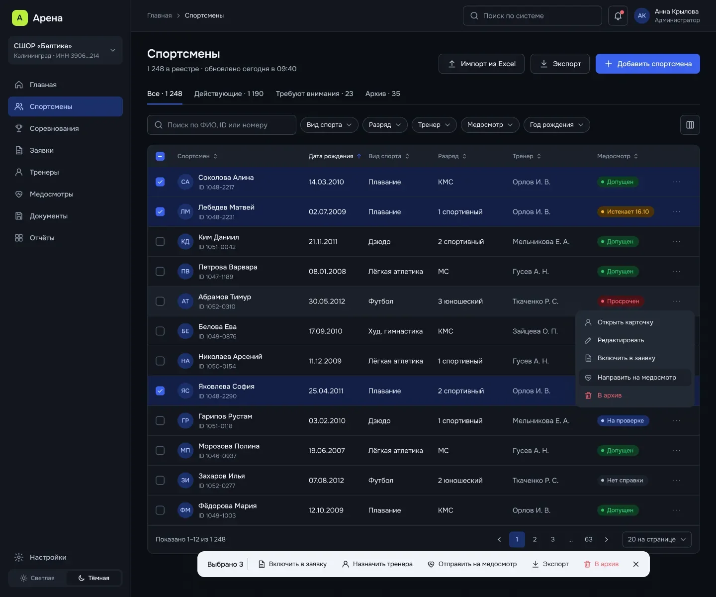Viewport: 716px width, 597px height.
Task: Open row actions menu for Соколова Алина
Action: click(677, 182)
